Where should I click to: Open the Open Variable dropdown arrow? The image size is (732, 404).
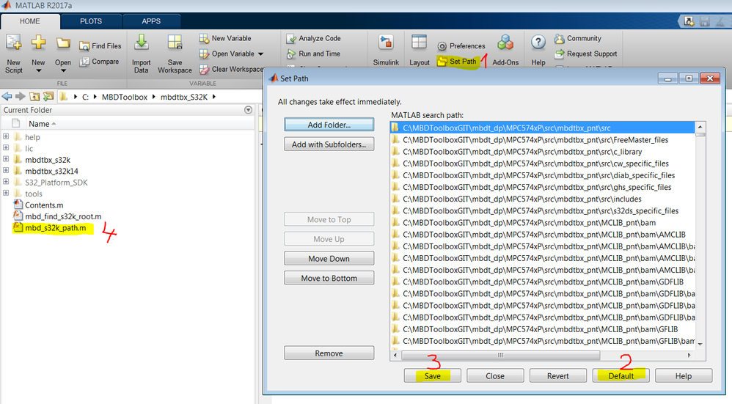(260, 54)
